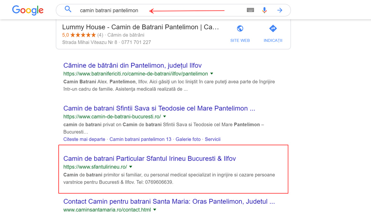The image size is (371, 214).
Task: Open the Citeste mai departe sitelink
Action: 84,139
